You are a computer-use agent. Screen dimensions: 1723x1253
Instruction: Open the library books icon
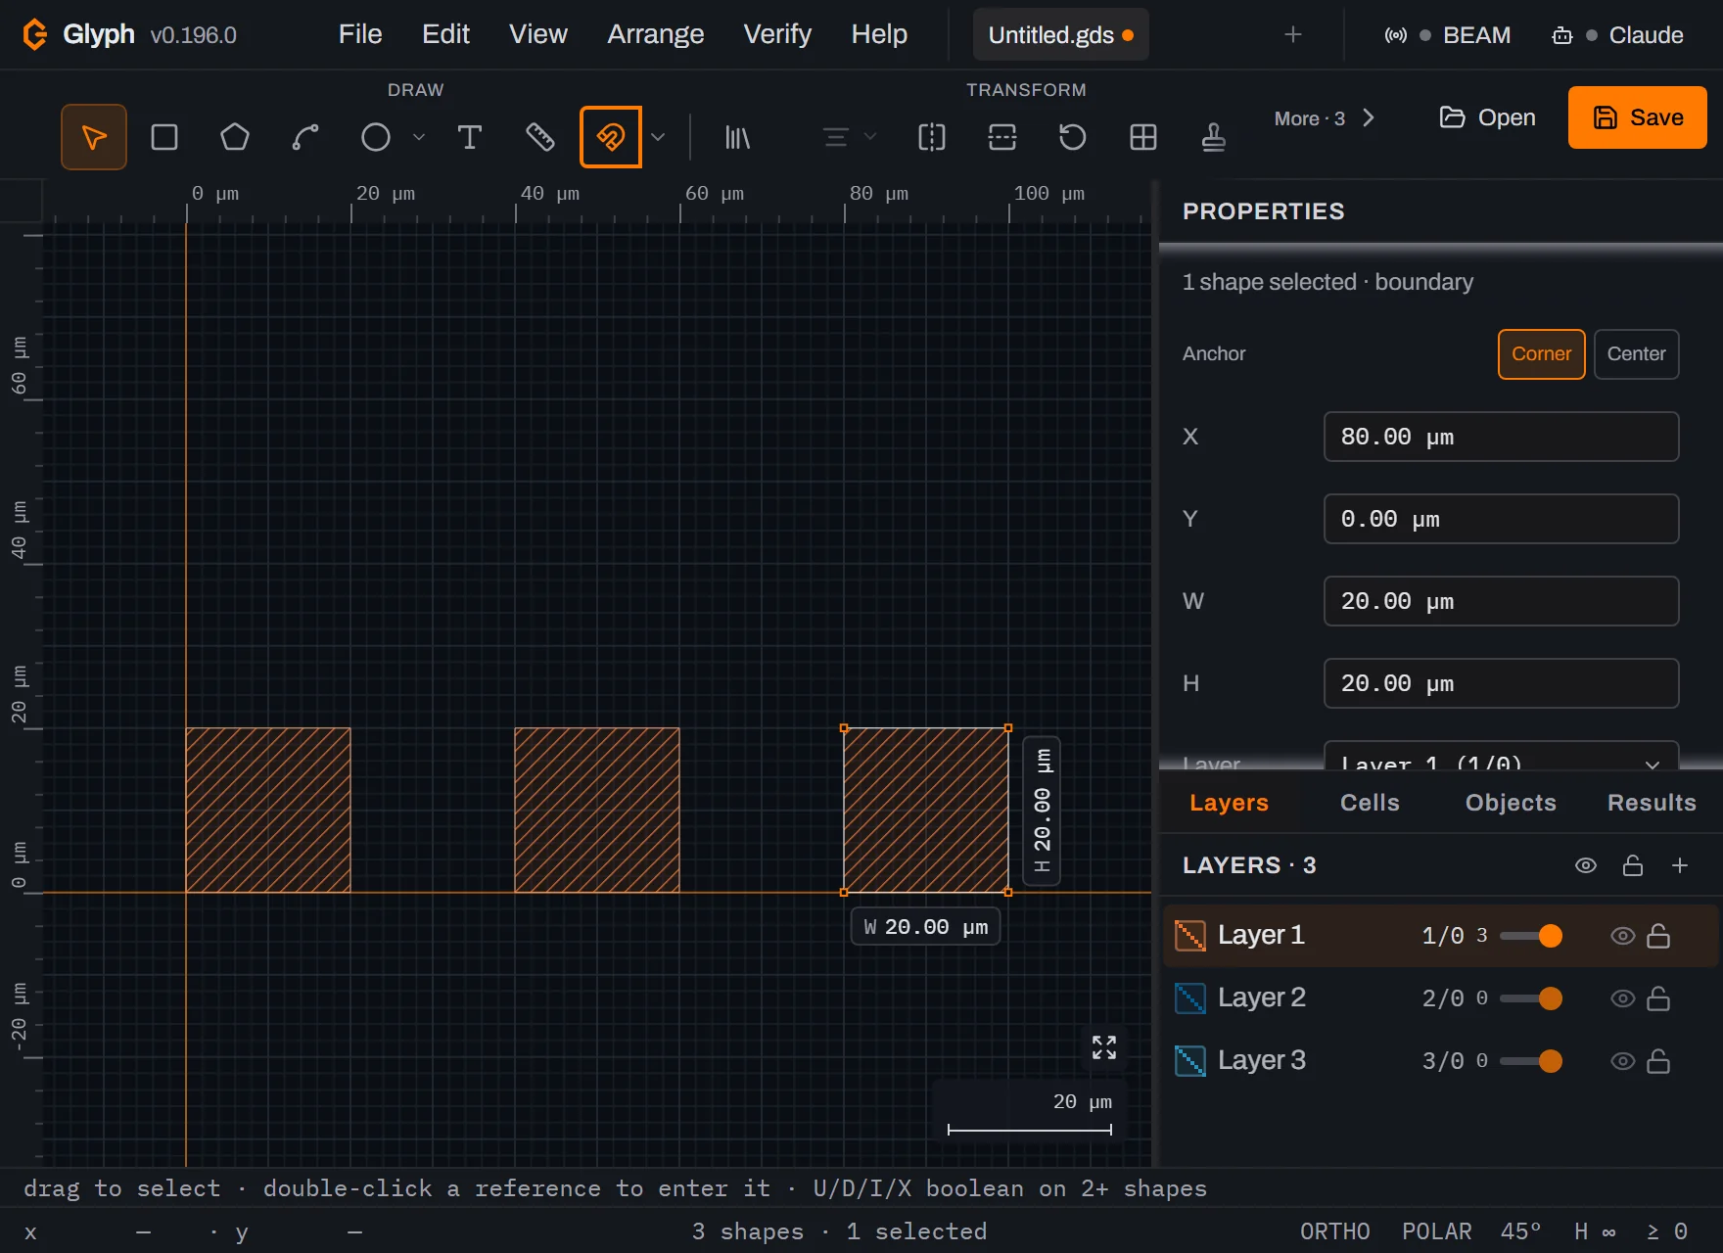[737, 137]
